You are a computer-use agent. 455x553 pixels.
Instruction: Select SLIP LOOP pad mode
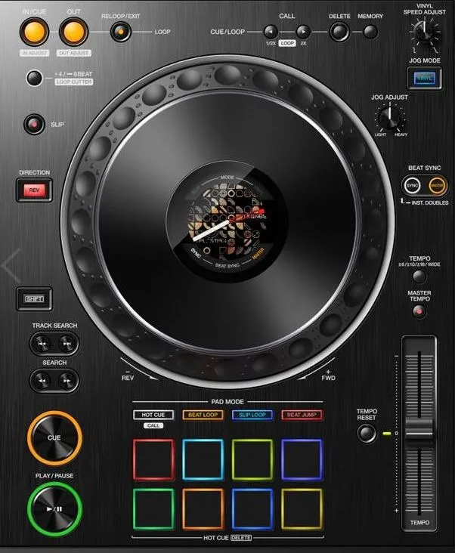(252, 415)
